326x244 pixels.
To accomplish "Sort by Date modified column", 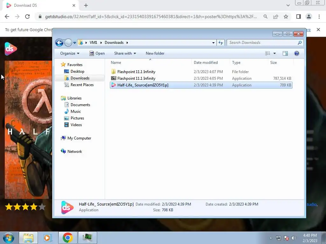I will 211,63.
